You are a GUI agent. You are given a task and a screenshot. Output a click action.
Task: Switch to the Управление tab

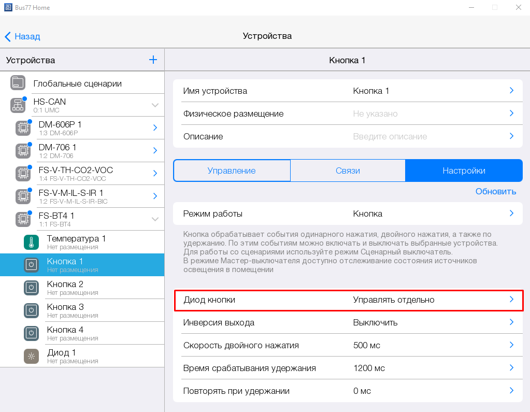[232, 171]
